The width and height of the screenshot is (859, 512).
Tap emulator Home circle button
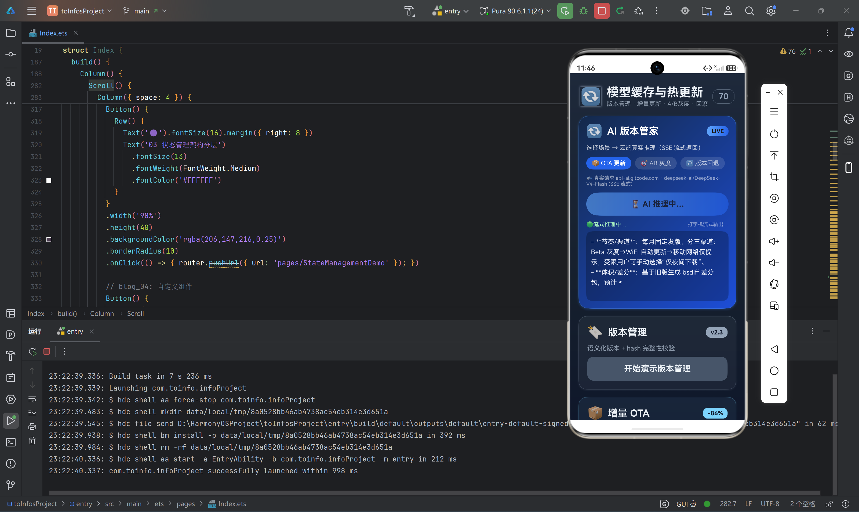(x=774, y=370)
